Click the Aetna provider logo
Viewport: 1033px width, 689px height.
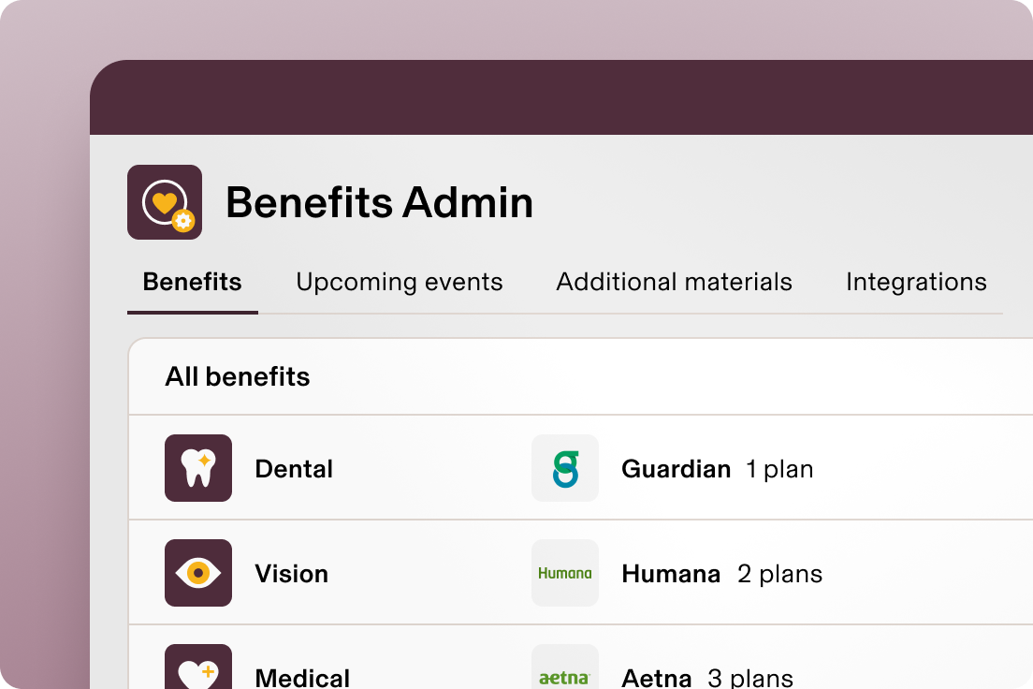(x=565, y=670)
